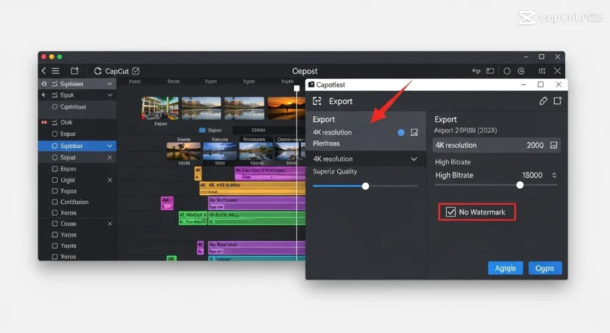The image size is (610, 333).
Task: Open the Pbiro tab above the timeline
Action: pyautogui.click(x=135, y=81)
